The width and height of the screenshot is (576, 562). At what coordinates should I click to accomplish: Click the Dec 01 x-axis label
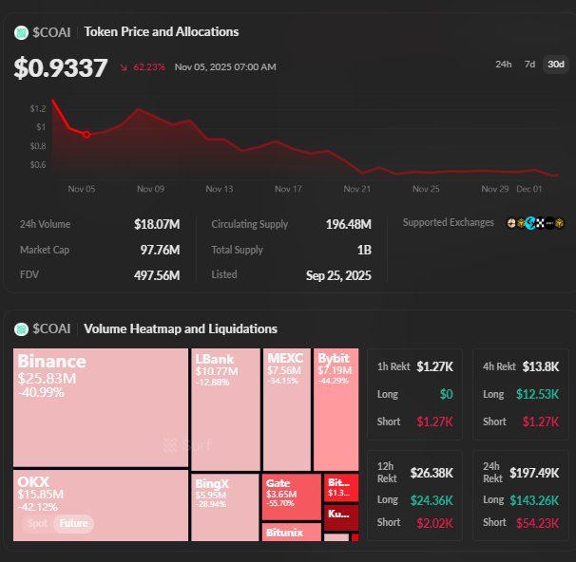click(x=529, y=189)
